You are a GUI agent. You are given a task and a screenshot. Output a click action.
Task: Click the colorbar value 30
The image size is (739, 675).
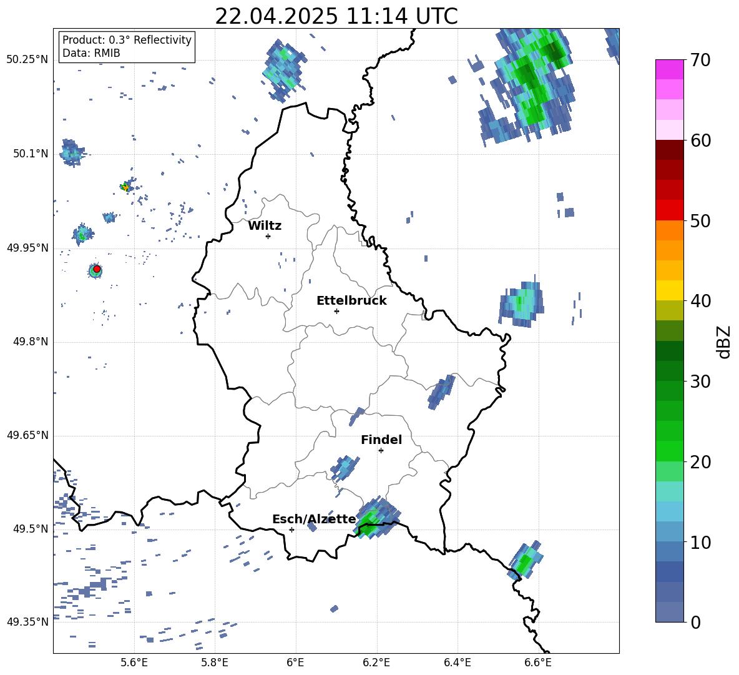point(700,382)
